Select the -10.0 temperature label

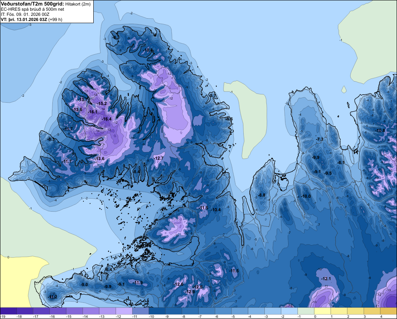306,196
